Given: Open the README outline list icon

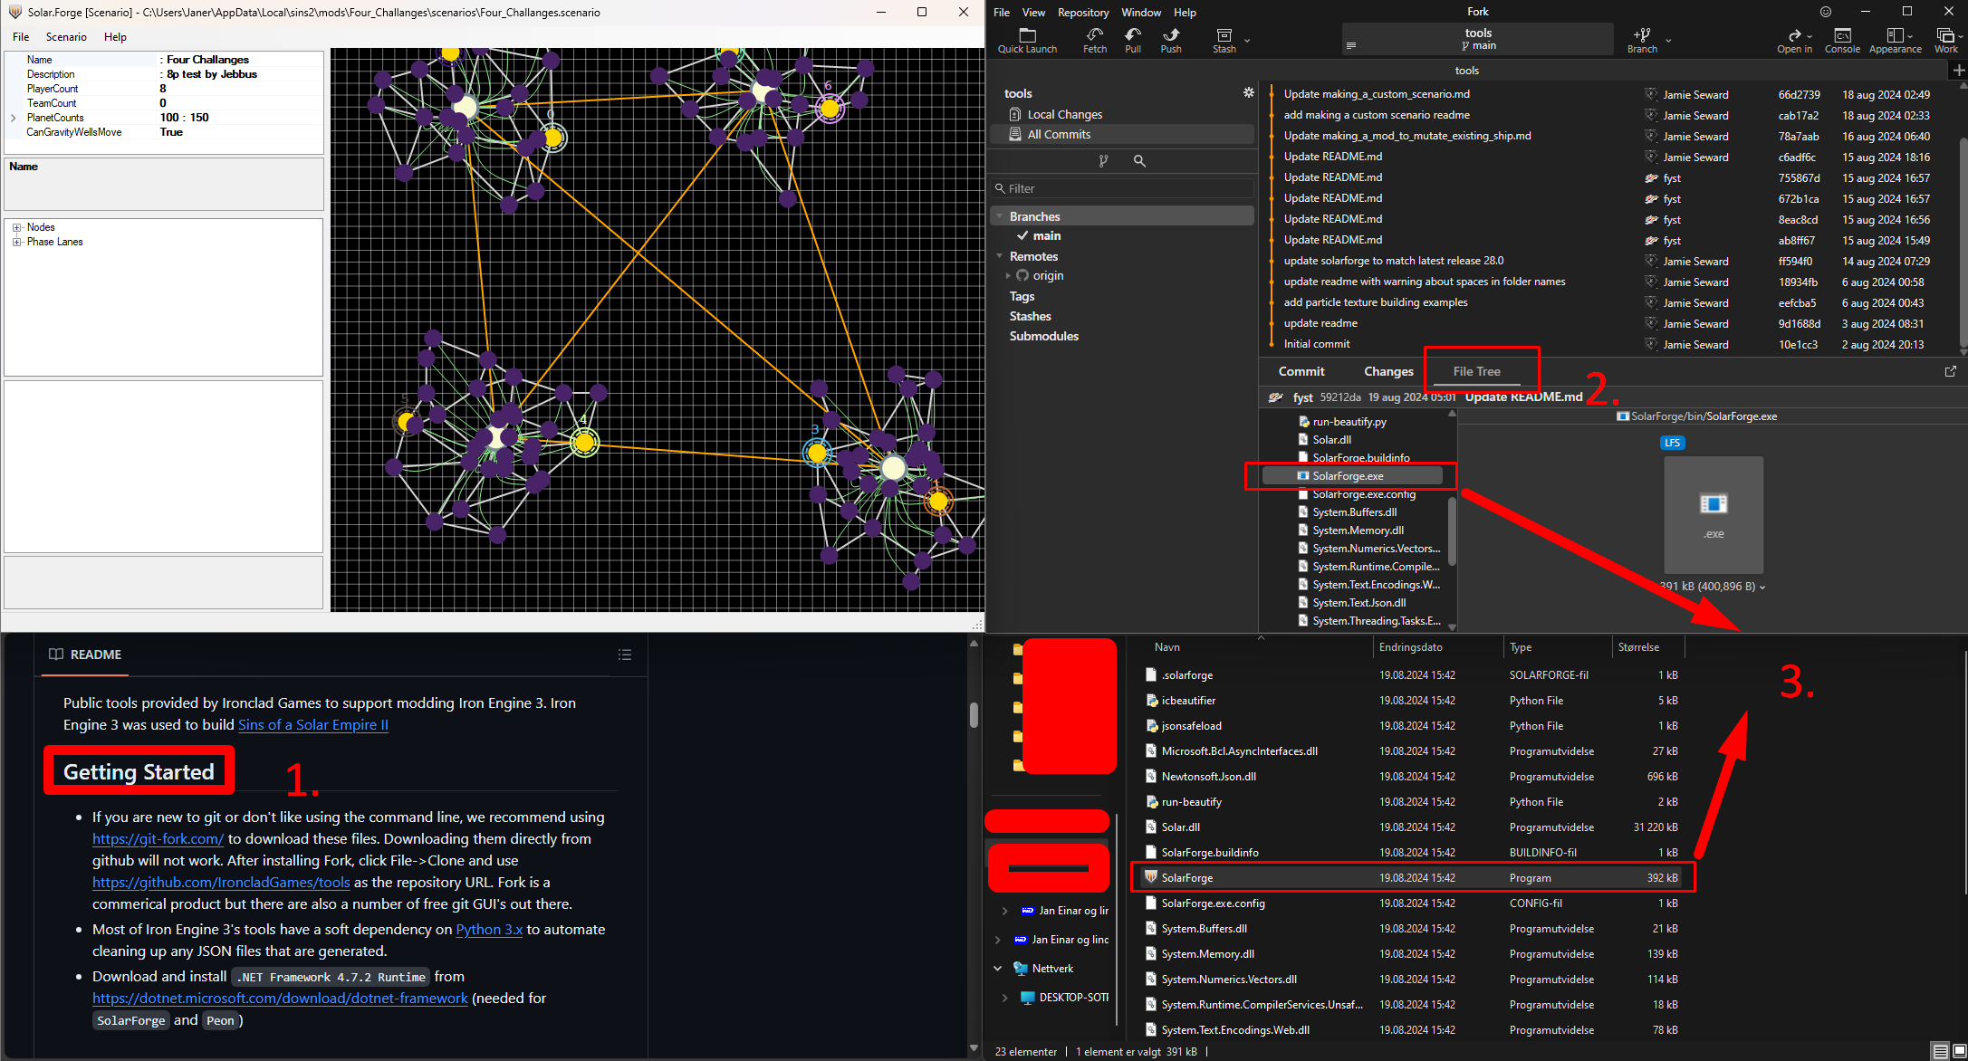Looking at the screenshot, I should 625,655.
